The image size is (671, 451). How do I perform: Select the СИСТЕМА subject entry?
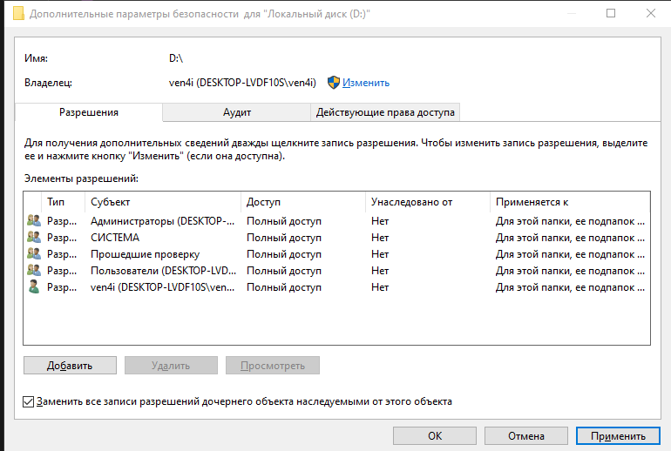pos(115,238)
